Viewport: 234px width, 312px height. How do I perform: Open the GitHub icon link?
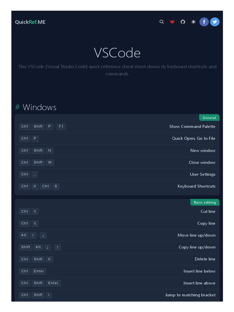(x=183, y=22)
